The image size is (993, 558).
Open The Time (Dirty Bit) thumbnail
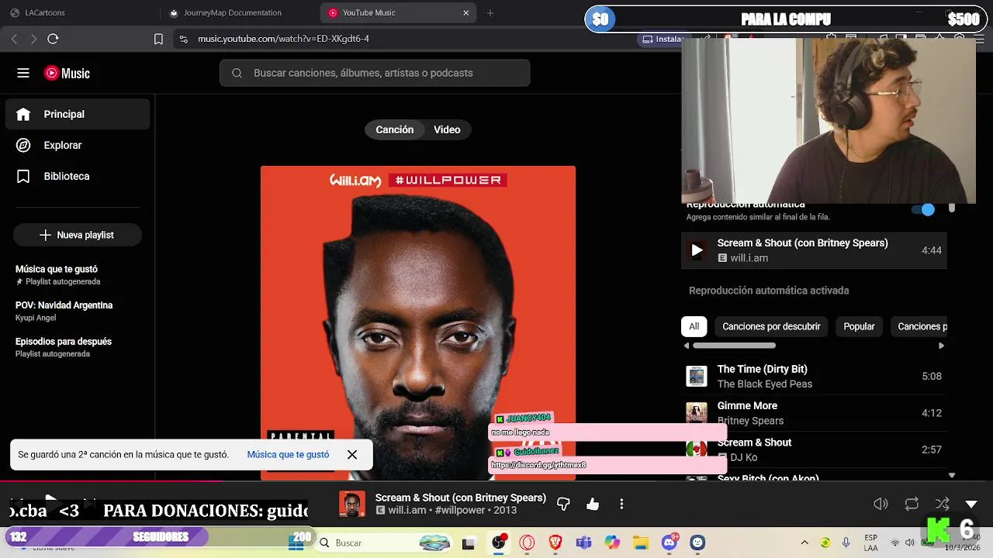pyautogui.click(x=697, y=377)
